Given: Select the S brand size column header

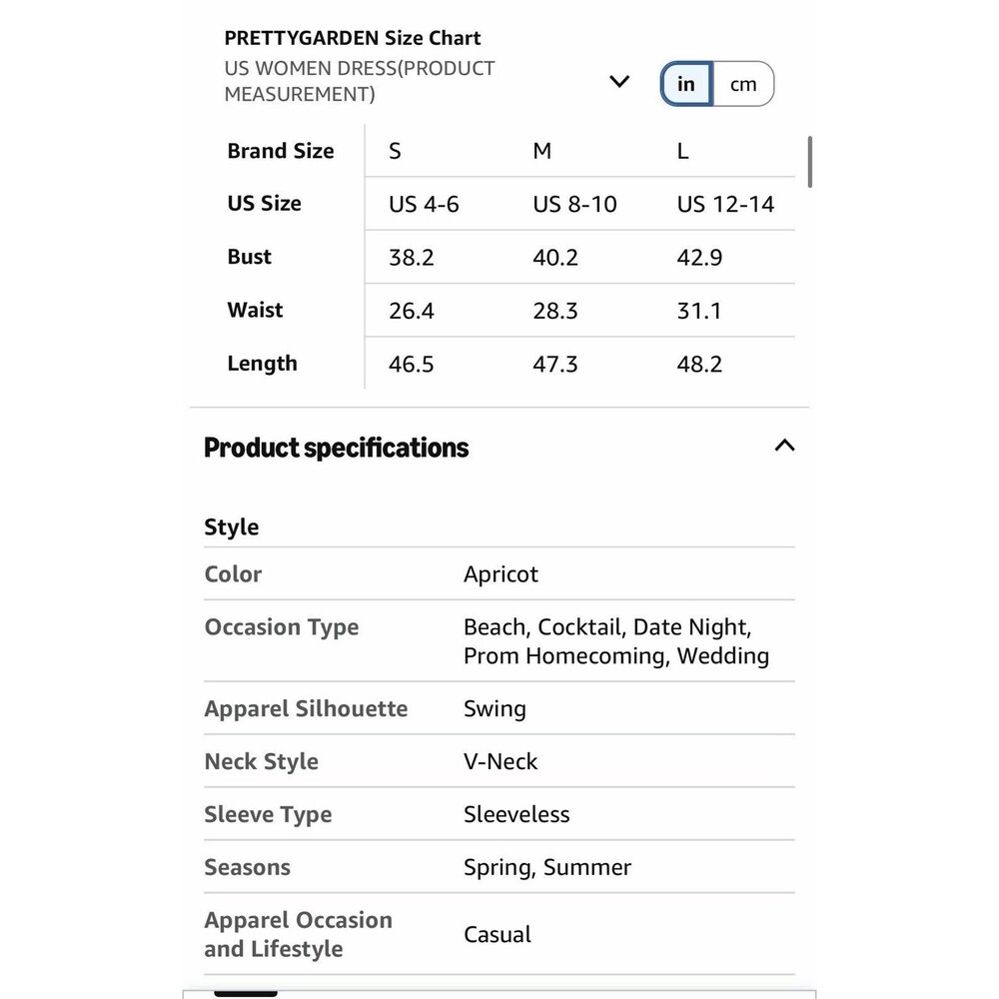Looking at the screenshot, I should (395, 151).
